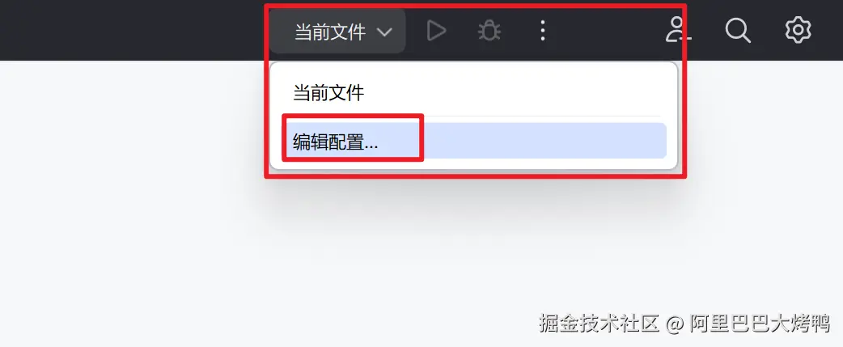Start debugging with the bug icon
843x347 pixels.
click(x=489, y=32)
